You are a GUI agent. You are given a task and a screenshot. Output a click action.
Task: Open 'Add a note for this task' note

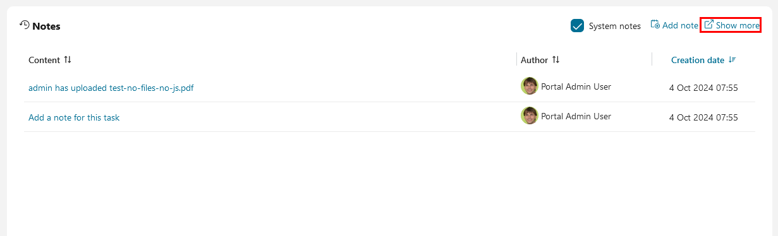pos(74,117)
